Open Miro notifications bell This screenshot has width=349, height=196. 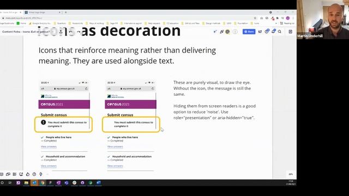(x=273, y=32)
